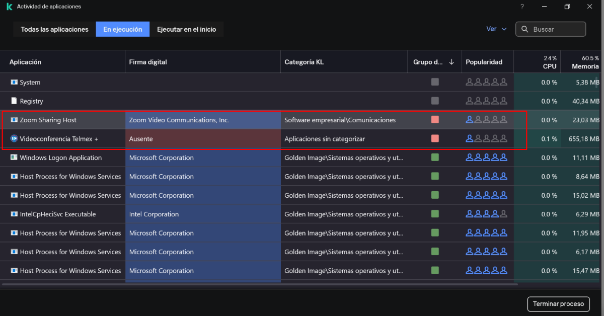Select the Videoconferencia Telmex + row name
Image resolution: width=604 pixels, height=316 pixels.
pyautogui.click(x=59, y=138)
